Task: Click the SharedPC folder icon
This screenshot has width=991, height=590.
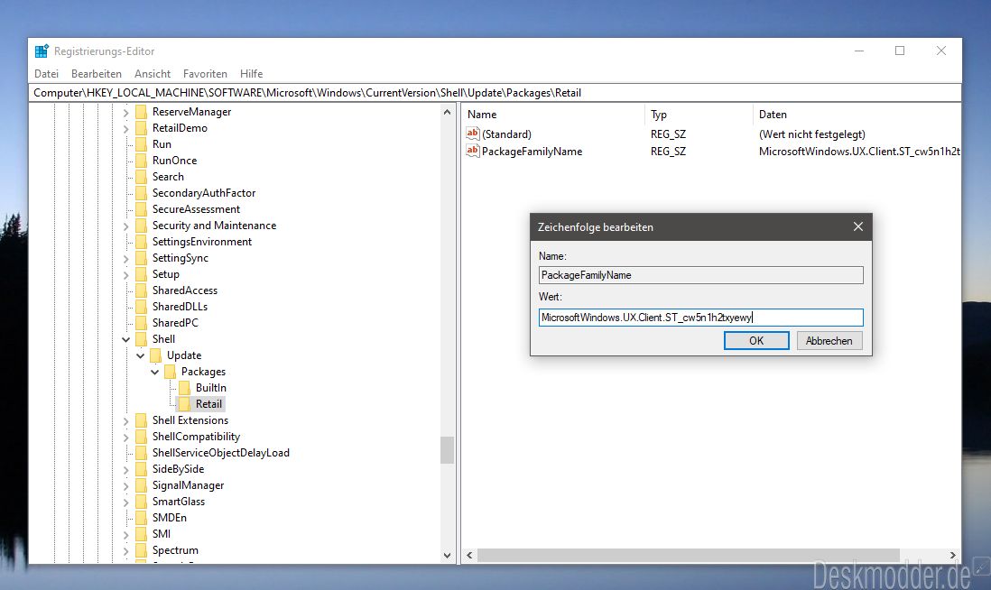Action: tap(142, 323)
